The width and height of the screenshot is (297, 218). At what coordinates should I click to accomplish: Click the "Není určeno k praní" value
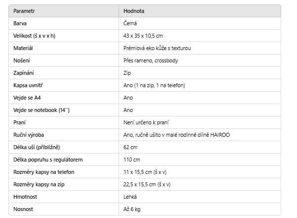click(147, 122)
